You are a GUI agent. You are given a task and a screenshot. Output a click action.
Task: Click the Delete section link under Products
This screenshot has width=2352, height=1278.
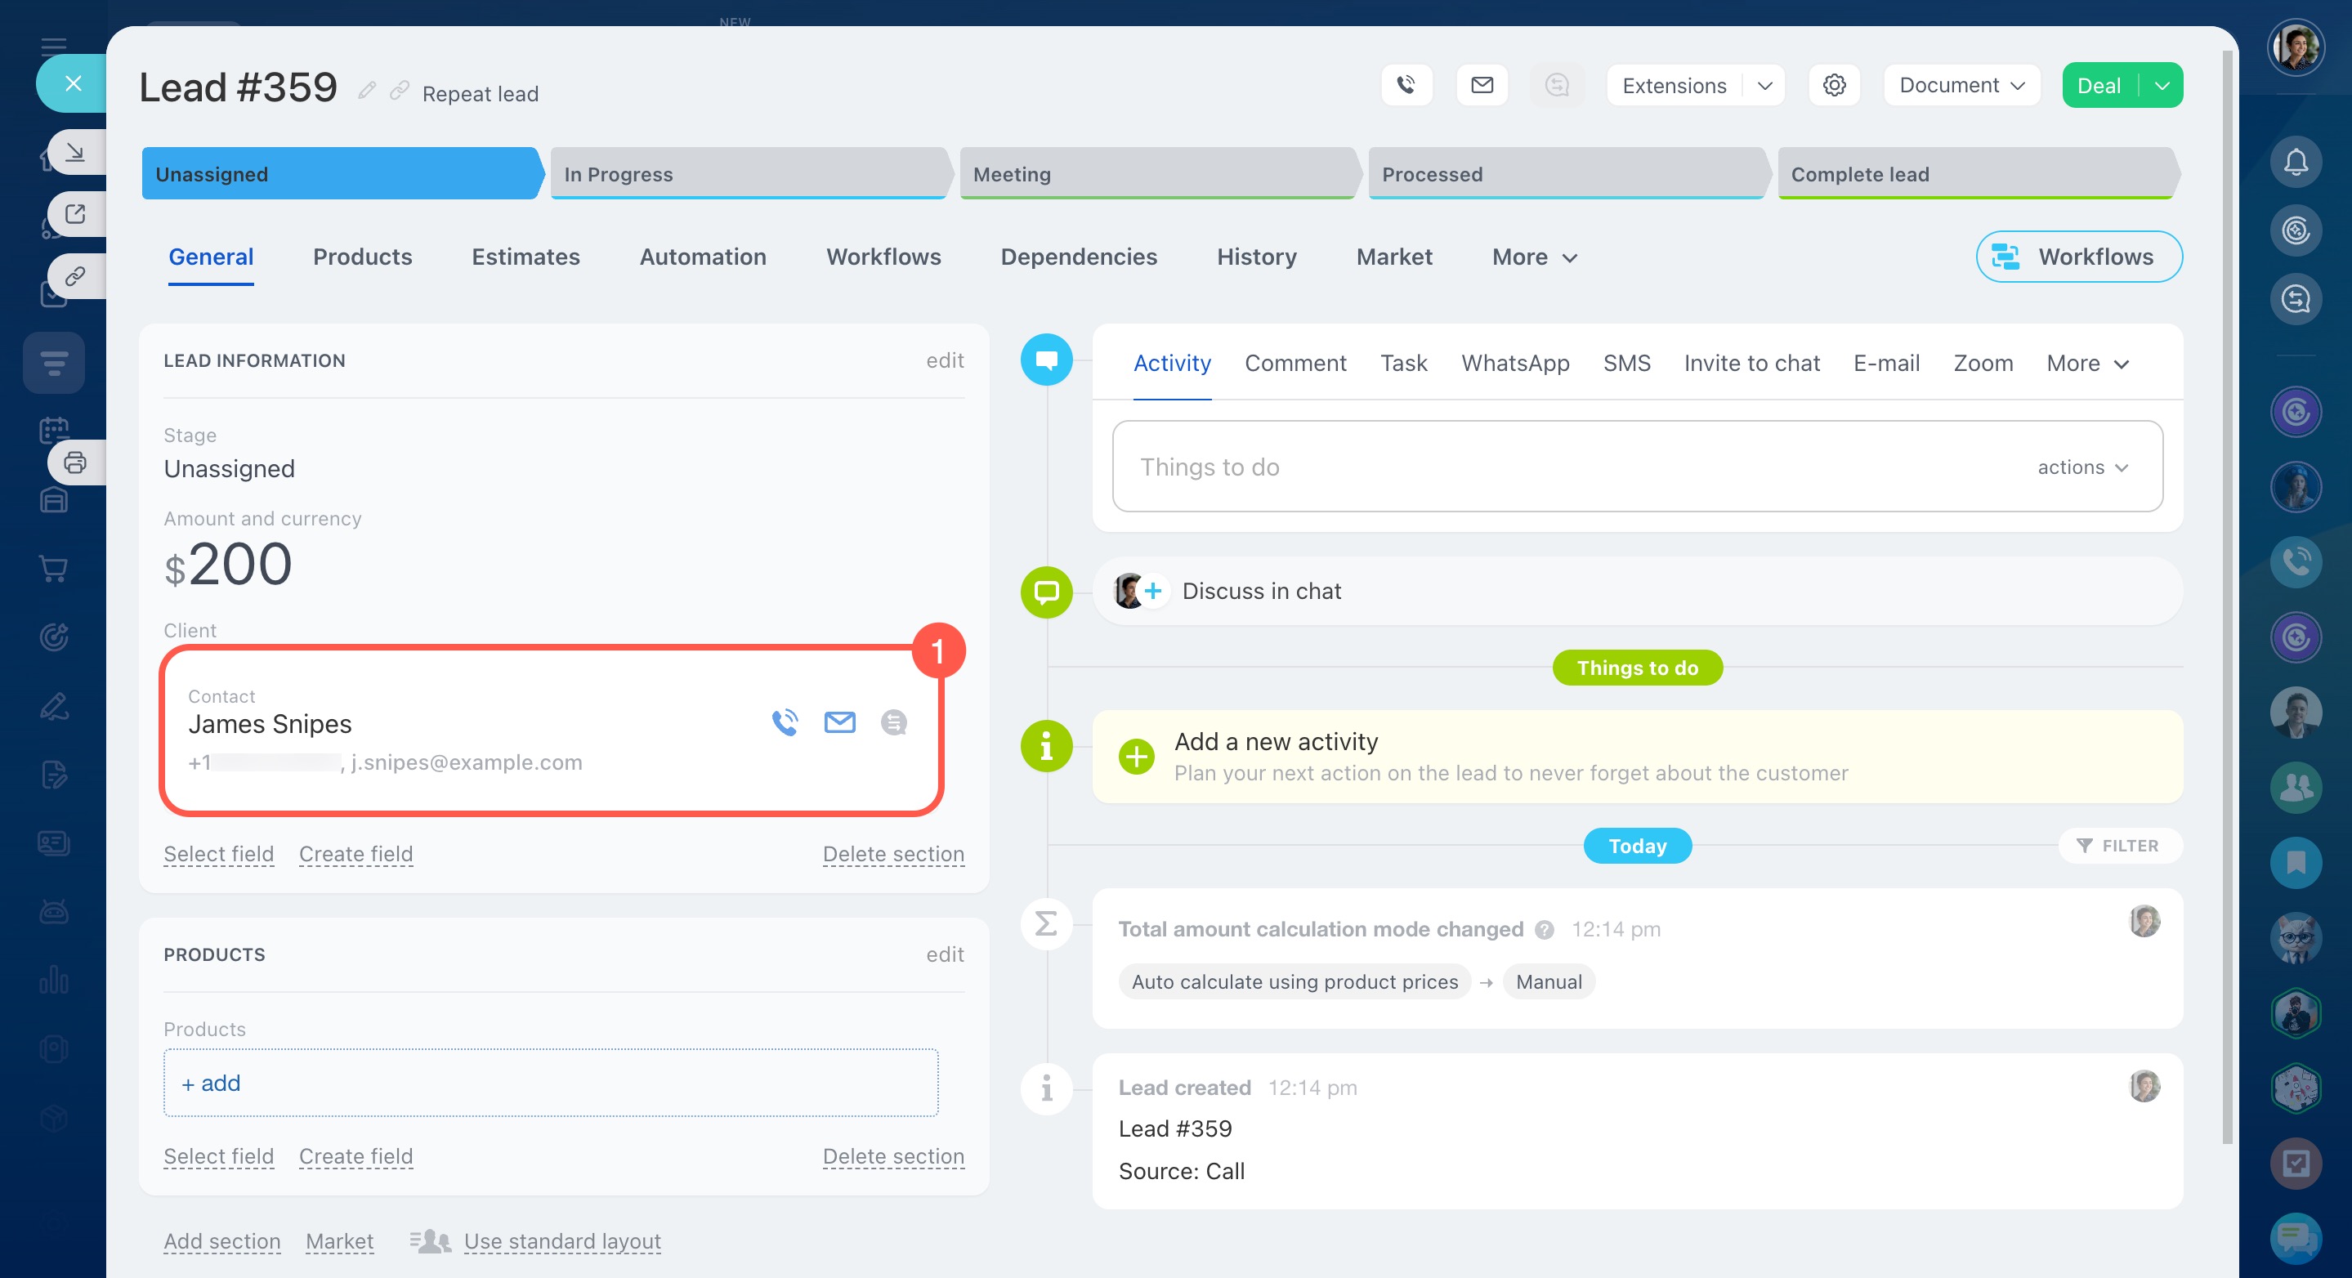coord(892,1155)
